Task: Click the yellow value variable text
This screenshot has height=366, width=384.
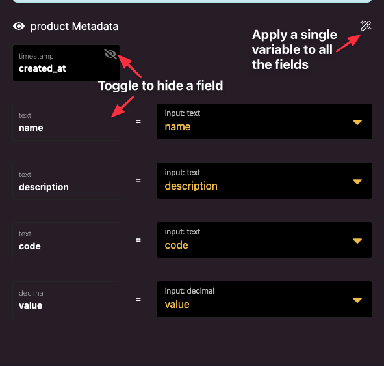Action: pos(177,305)
